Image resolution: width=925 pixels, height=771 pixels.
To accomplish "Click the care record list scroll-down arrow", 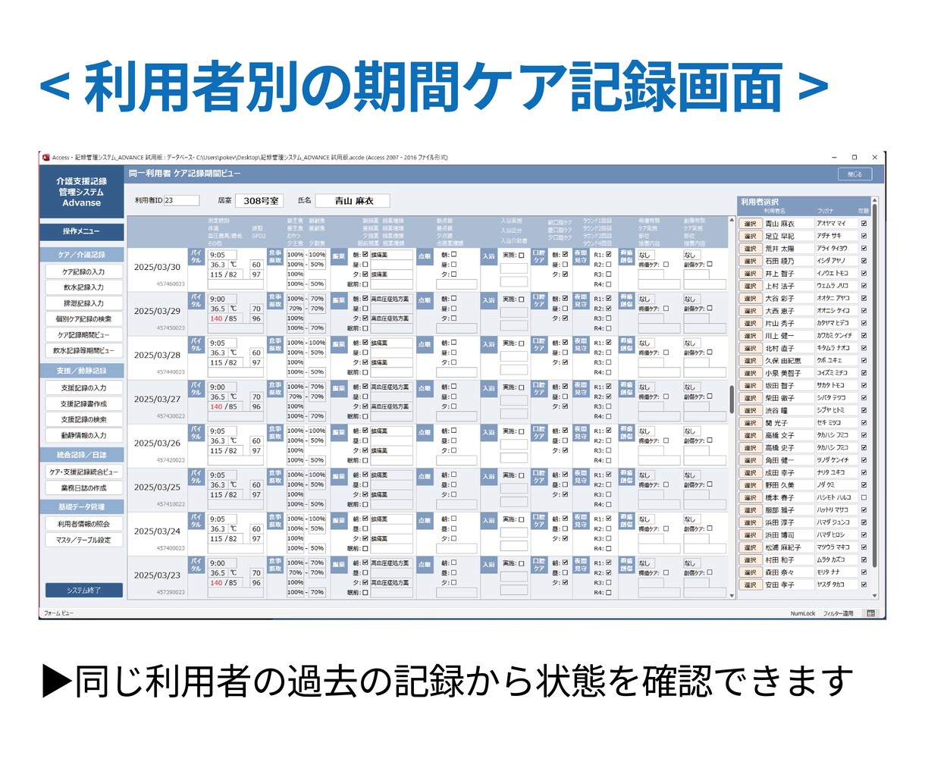I will point(732,595).
